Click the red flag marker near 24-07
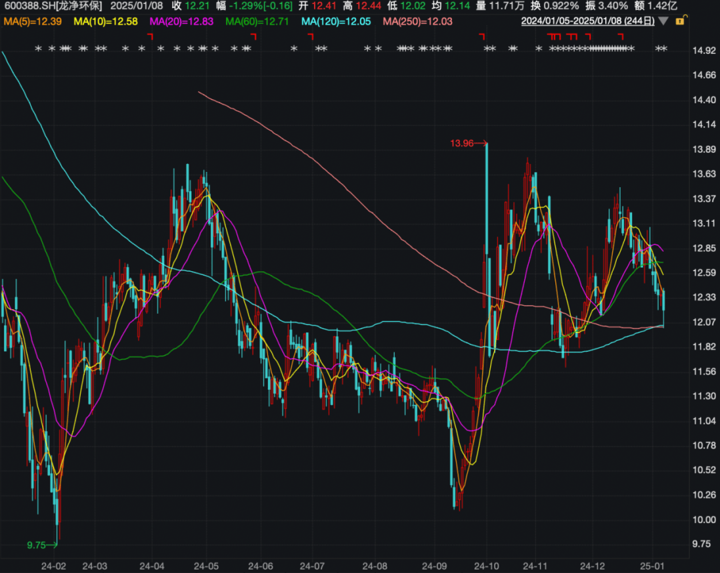 coord(311,36)
